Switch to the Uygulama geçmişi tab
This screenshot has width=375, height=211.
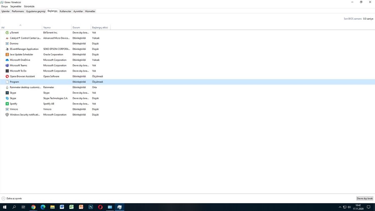pyautogui.click(x=36, y=11)
